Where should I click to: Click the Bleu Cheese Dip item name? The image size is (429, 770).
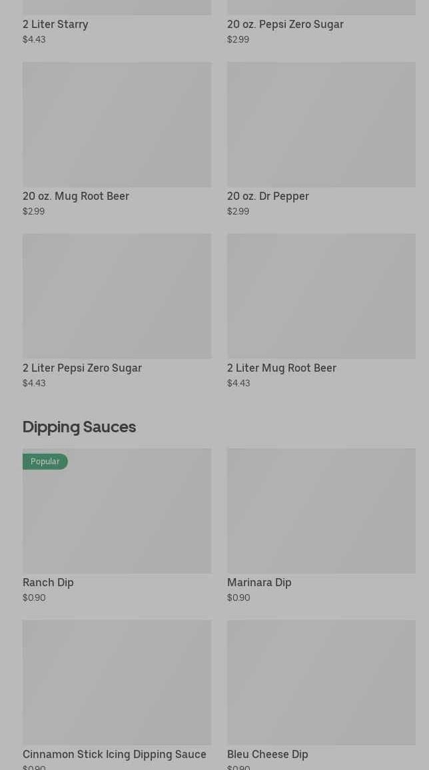coord(267,755)
